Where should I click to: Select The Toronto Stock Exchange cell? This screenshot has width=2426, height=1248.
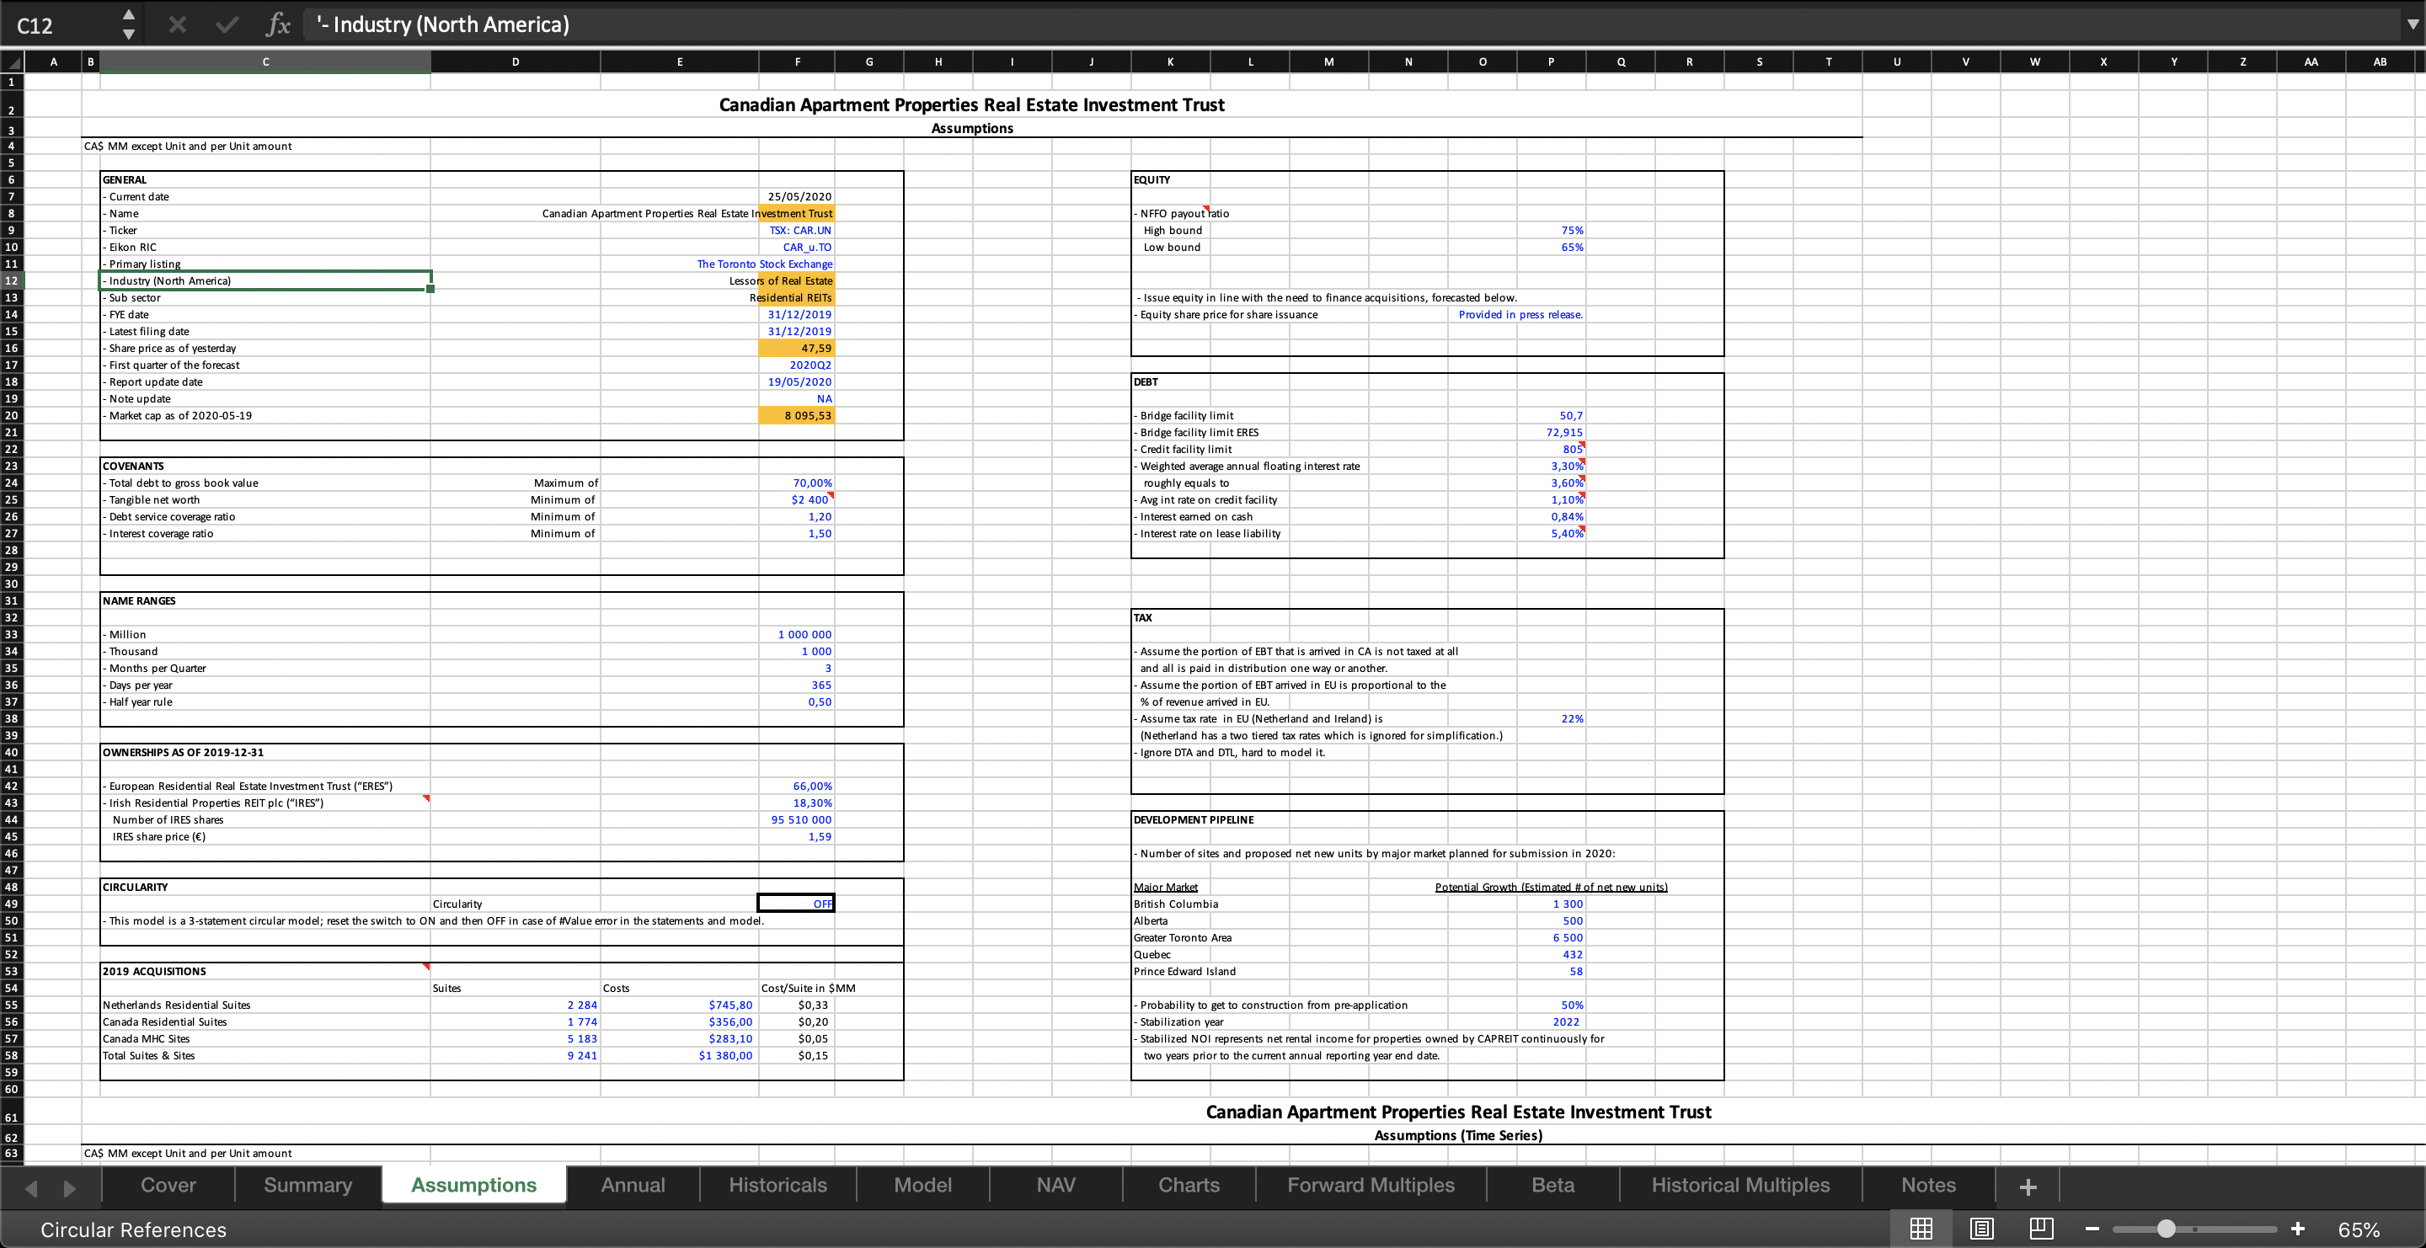(765, 264)
